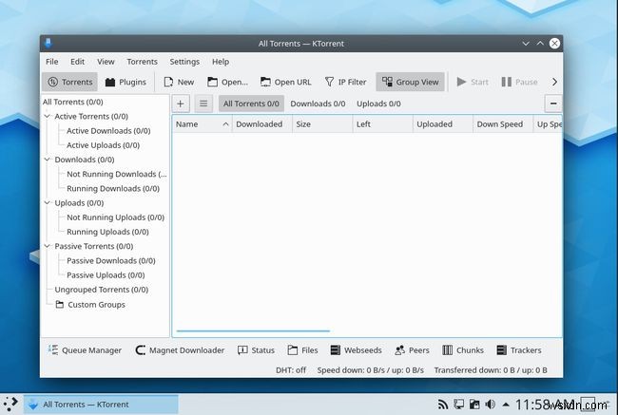Switch to the Downloads 0/0 tab
This screenshot has height=415, width=618.
coord(318,104)
